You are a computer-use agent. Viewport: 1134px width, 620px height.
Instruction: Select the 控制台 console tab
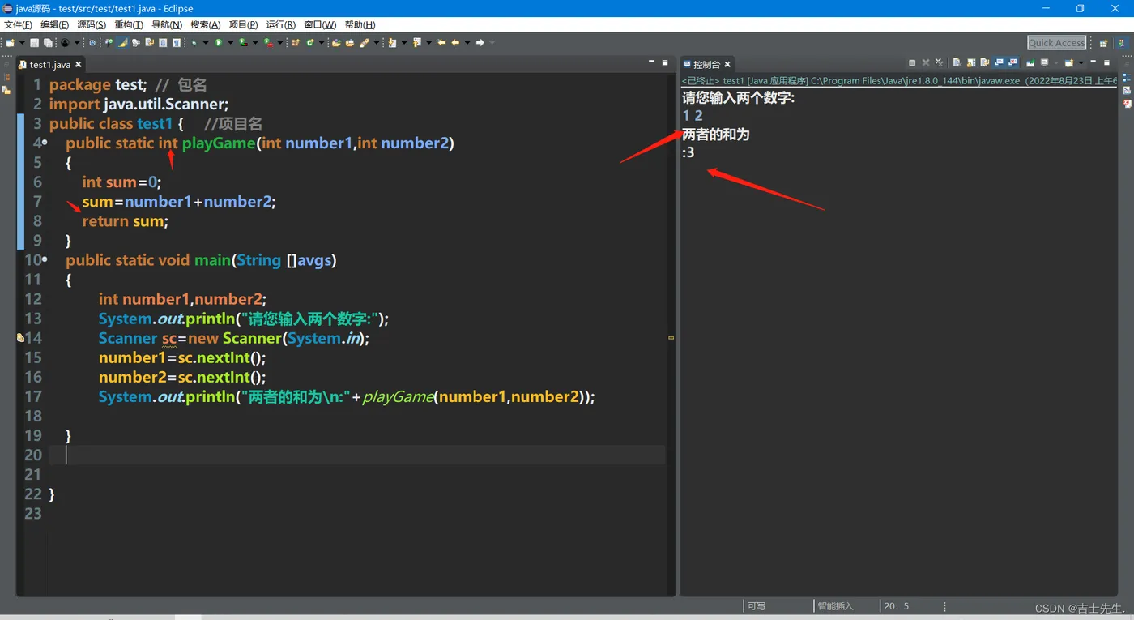click(706, 64)
